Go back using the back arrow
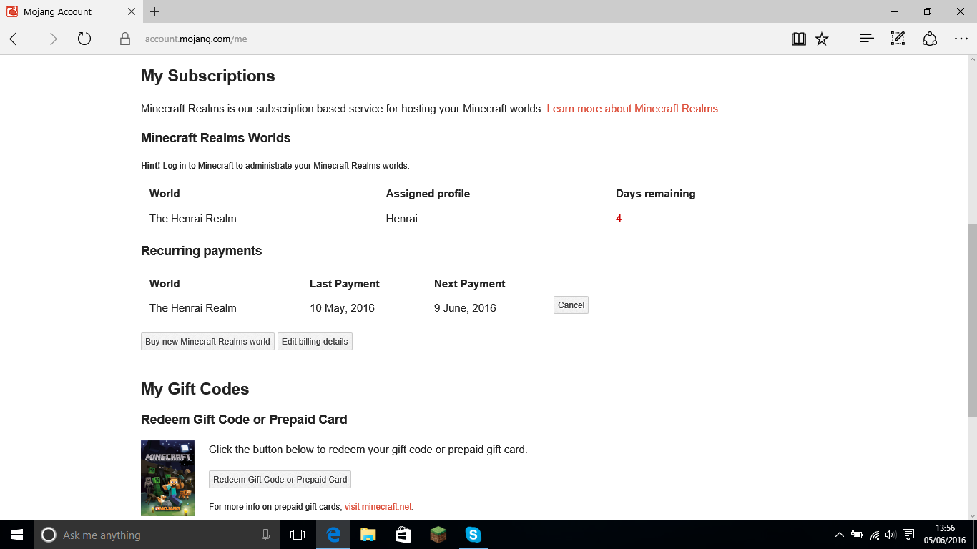Image resolution: width=977 pixels, height=549 pixels. [16, 39]
